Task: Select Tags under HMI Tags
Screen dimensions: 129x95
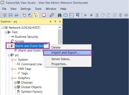Action: coord(25,73)
